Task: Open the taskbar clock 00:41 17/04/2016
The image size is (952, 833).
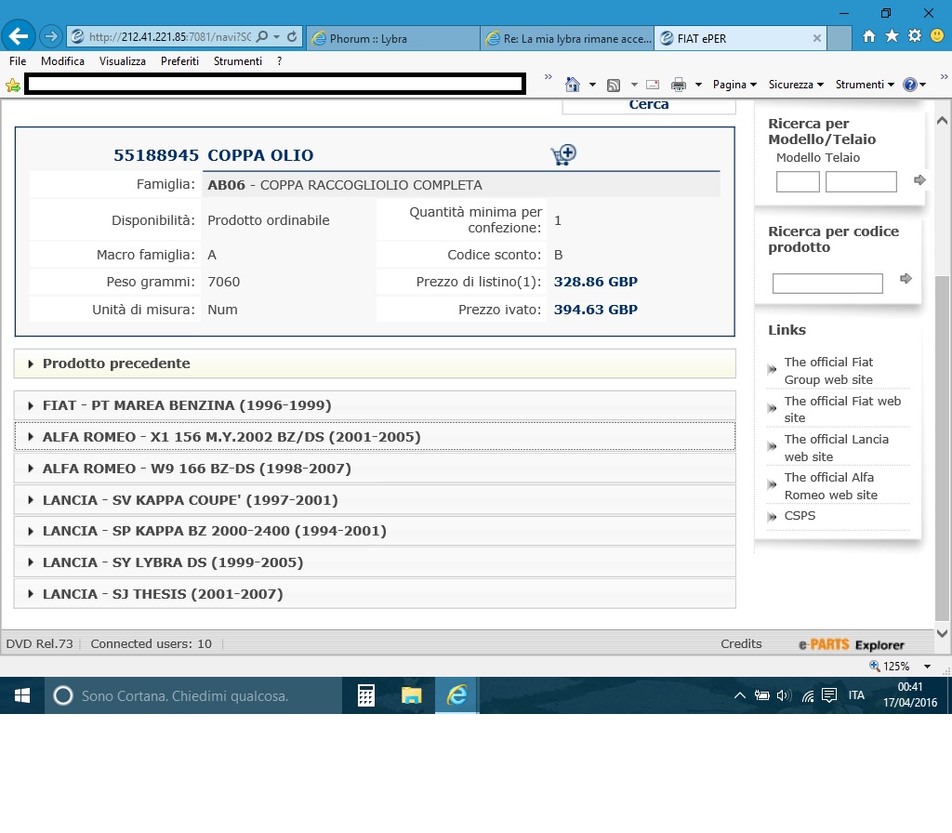Action: tap(910, 695)
